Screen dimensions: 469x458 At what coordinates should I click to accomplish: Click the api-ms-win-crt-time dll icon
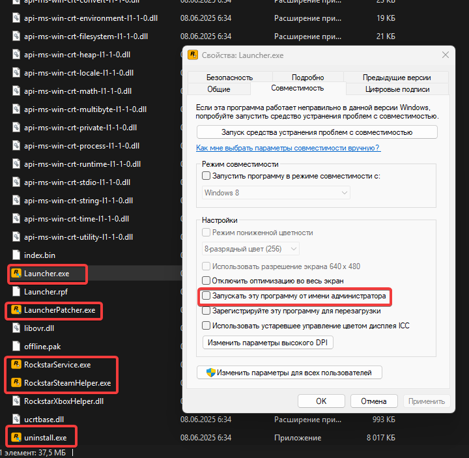pos(16,219)
